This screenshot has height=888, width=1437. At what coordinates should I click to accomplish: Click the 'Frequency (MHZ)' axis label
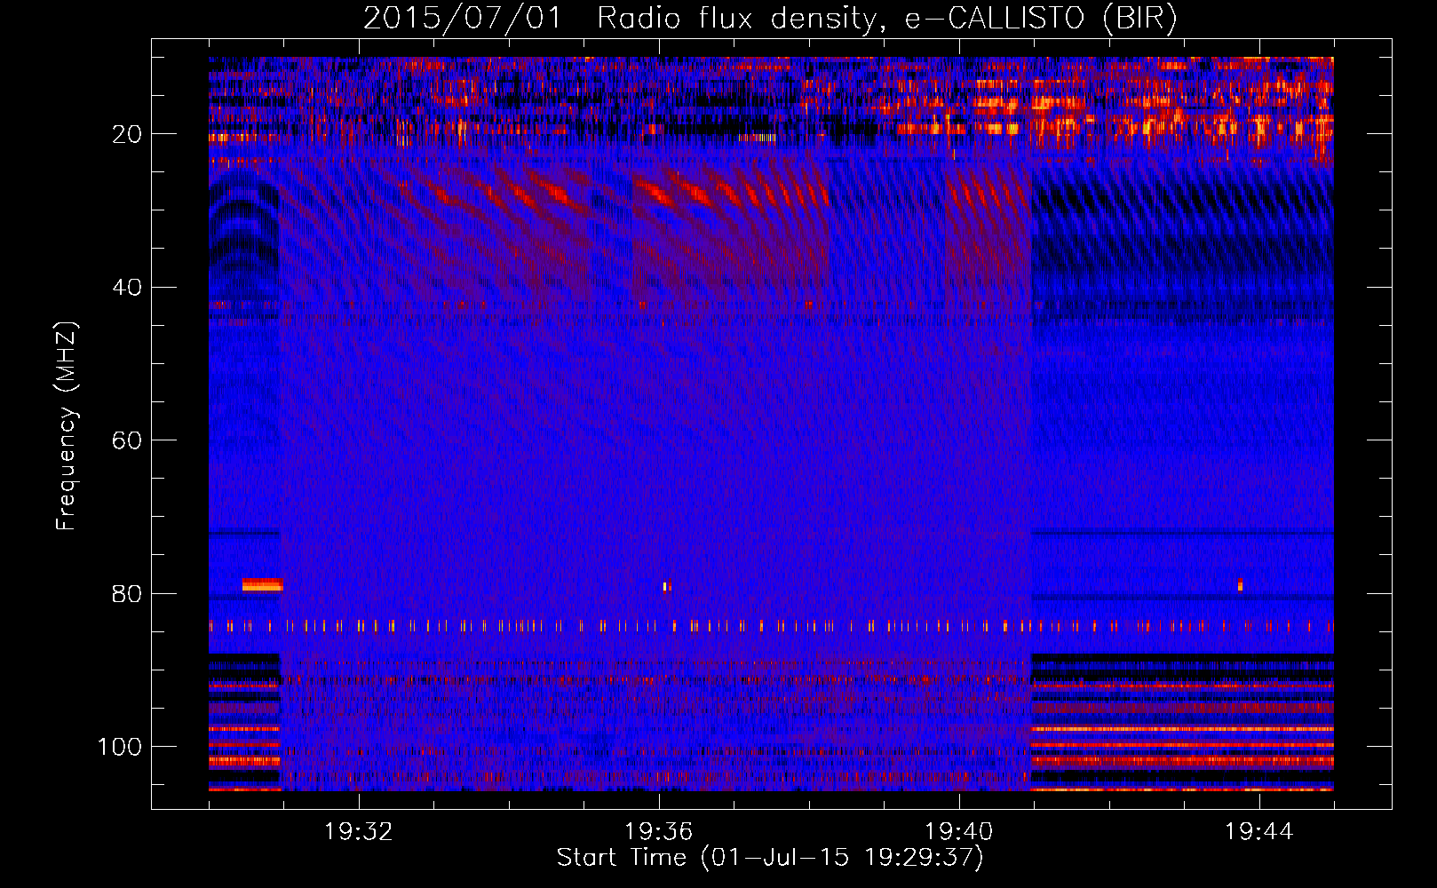pos(67,425)
